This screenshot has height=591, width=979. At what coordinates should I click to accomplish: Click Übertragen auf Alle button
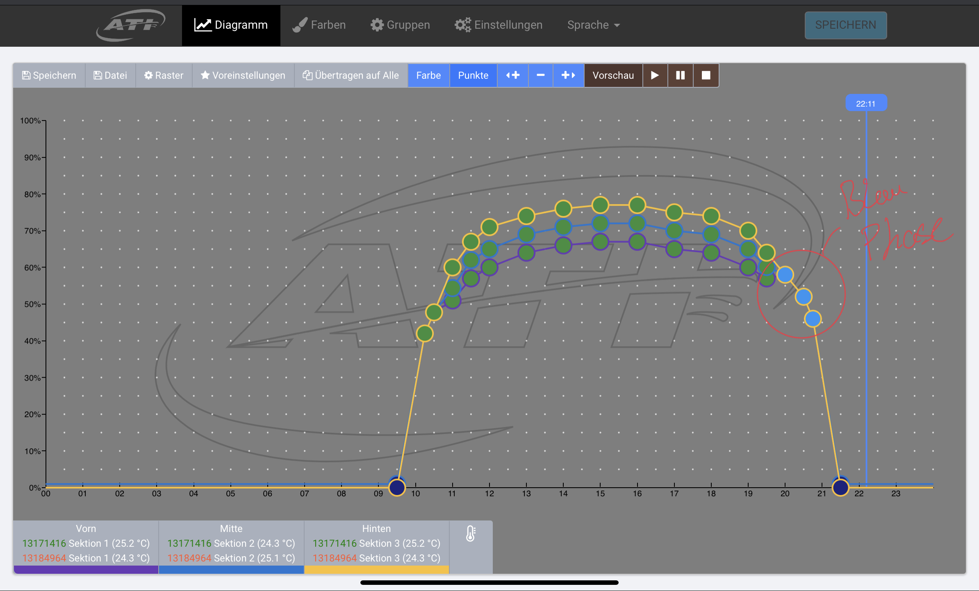click(351, 75)
